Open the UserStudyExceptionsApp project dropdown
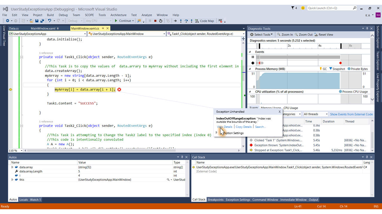 click(85, 34)
